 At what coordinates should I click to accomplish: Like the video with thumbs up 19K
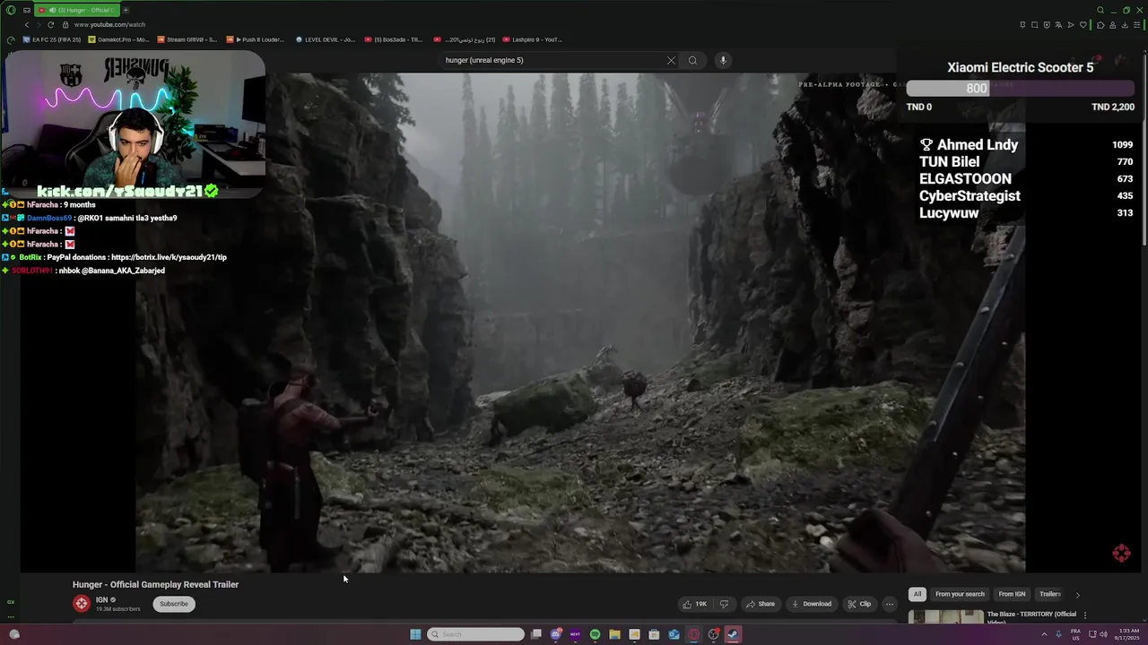click(695, 604)
